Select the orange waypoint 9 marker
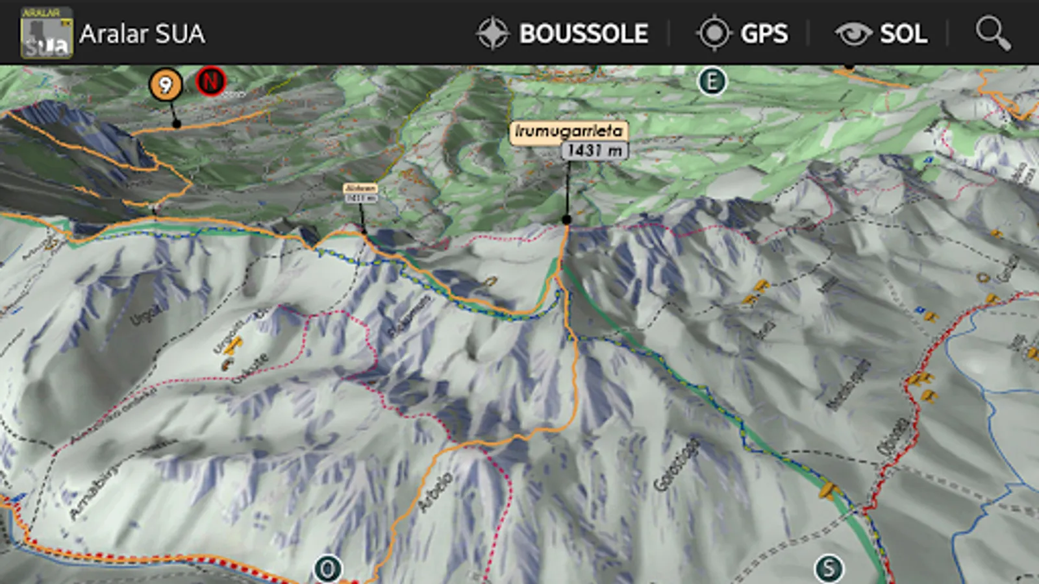 (x=166, y=84)
